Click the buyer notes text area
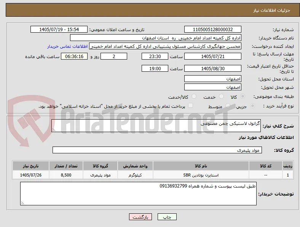 pyautogui.click(x=138, y=194)
